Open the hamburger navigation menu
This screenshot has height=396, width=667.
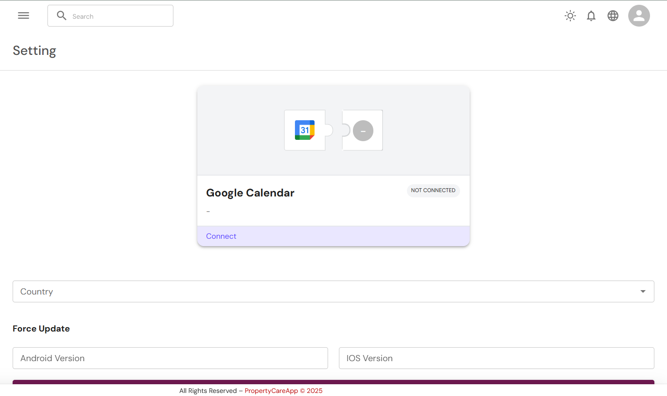tap(24, 16)
